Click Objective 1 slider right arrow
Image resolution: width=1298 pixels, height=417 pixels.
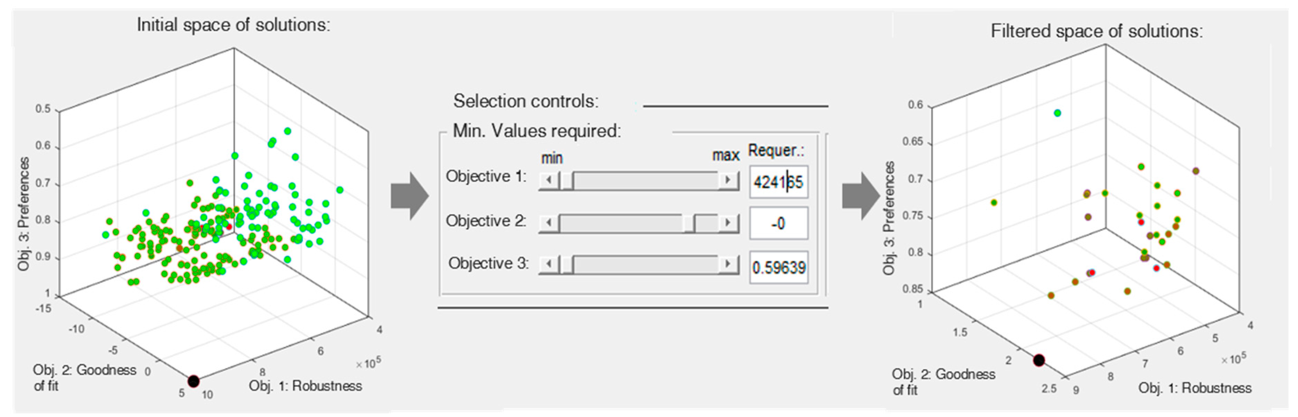tap(728, 180)
